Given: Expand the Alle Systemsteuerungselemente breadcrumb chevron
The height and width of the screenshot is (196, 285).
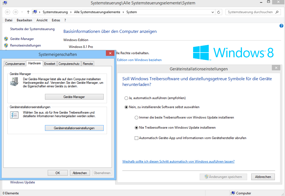Looking at the screenshot, I should 123,12.
